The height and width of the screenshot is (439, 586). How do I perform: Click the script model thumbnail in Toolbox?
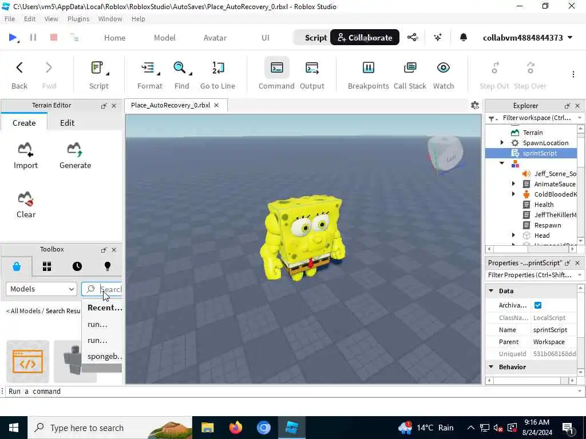tap(27, 361)
